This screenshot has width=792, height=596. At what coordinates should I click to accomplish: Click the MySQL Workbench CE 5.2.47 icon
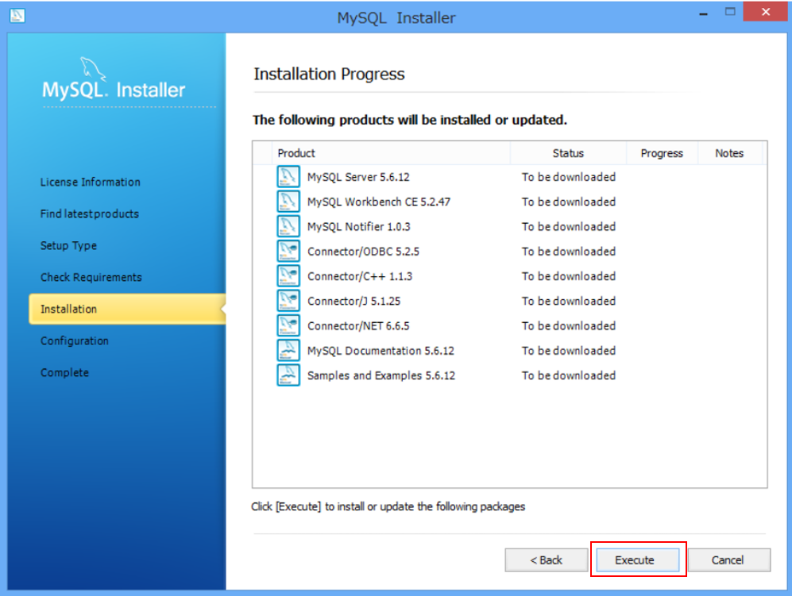(288, 202)
